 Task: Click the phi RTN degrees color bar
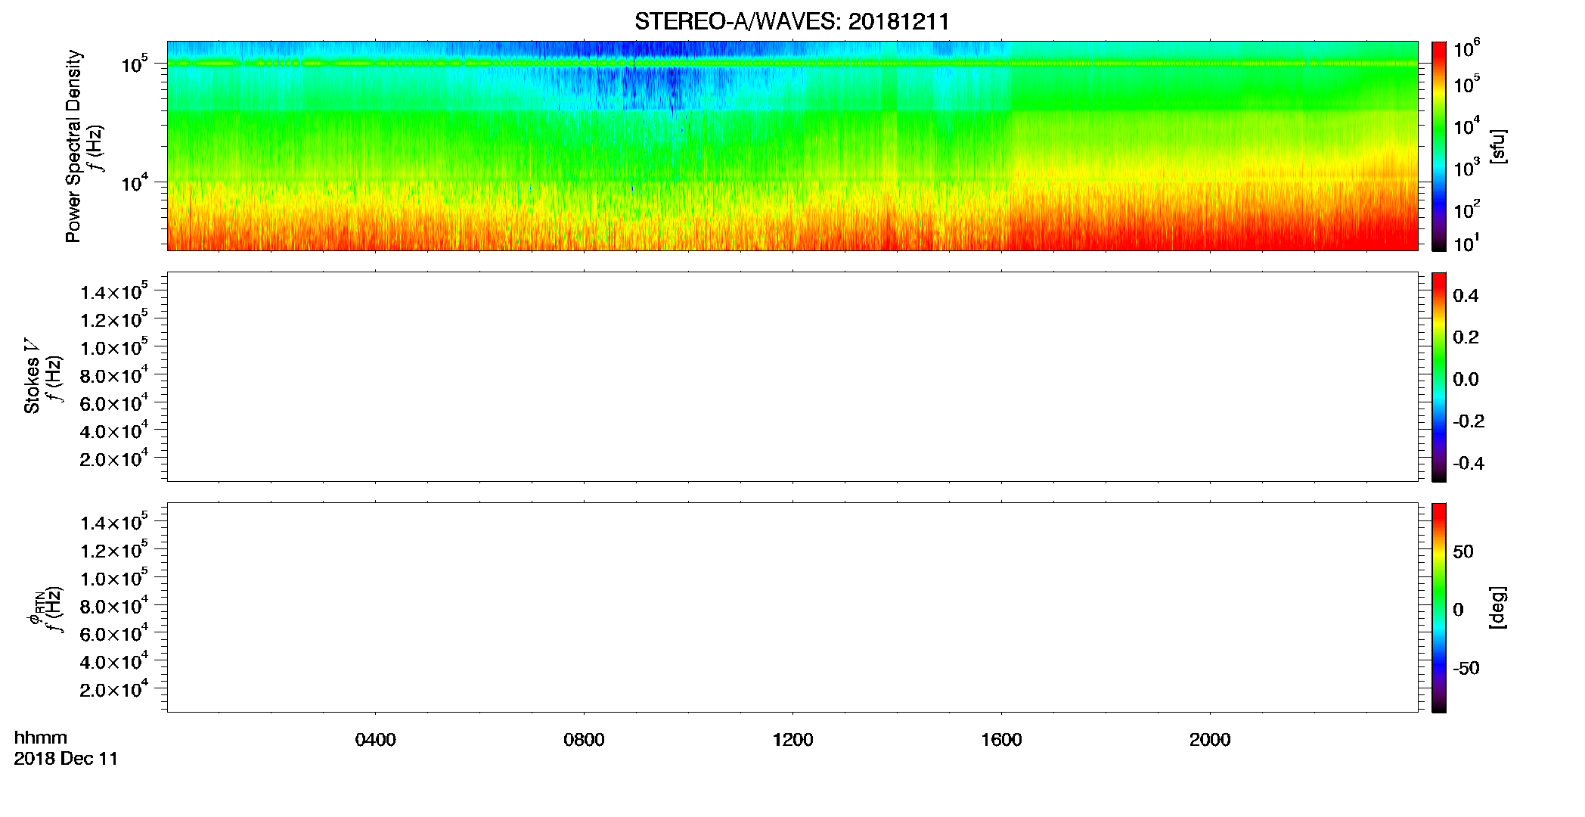point(1439,607)
